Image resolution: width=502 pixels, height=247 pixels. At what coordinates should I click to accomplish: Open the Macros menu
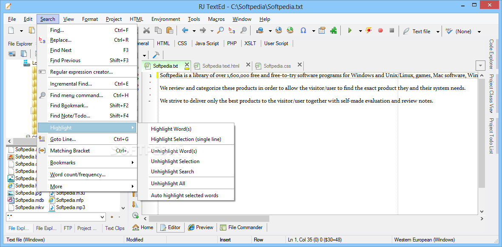[217, 19]
